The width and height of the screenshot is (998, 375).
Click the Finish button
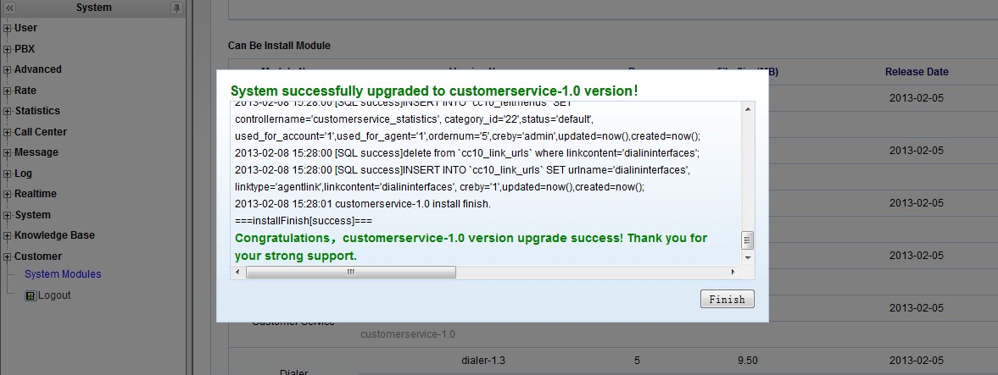coord(727,299)
